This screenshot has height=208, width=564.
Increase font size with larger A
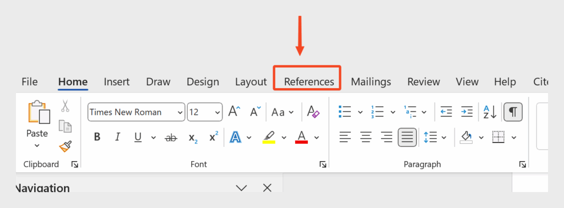[x=234, y=112]
